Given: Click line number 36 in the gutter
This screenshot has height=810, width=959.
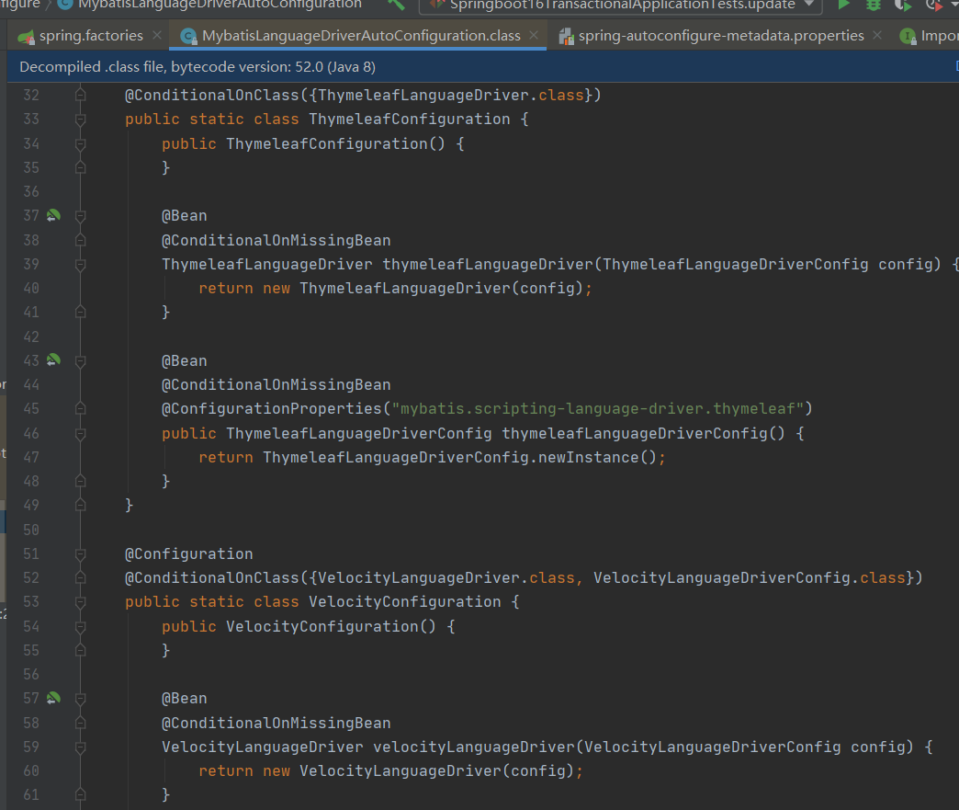Looking at the screenshot, I should (31, 191).
